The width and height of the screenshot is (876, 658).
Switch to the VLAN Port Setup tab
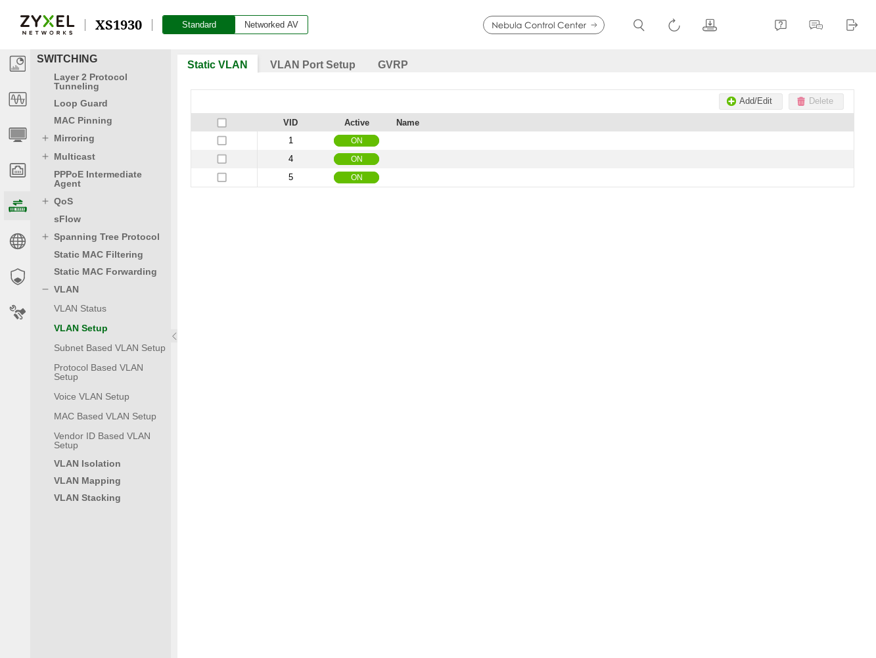pyautogui.click(x=313, y=64)
